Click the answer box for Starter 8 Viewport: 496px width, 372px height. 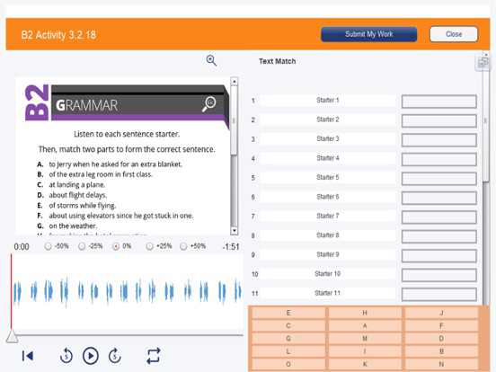pos(439,236)
